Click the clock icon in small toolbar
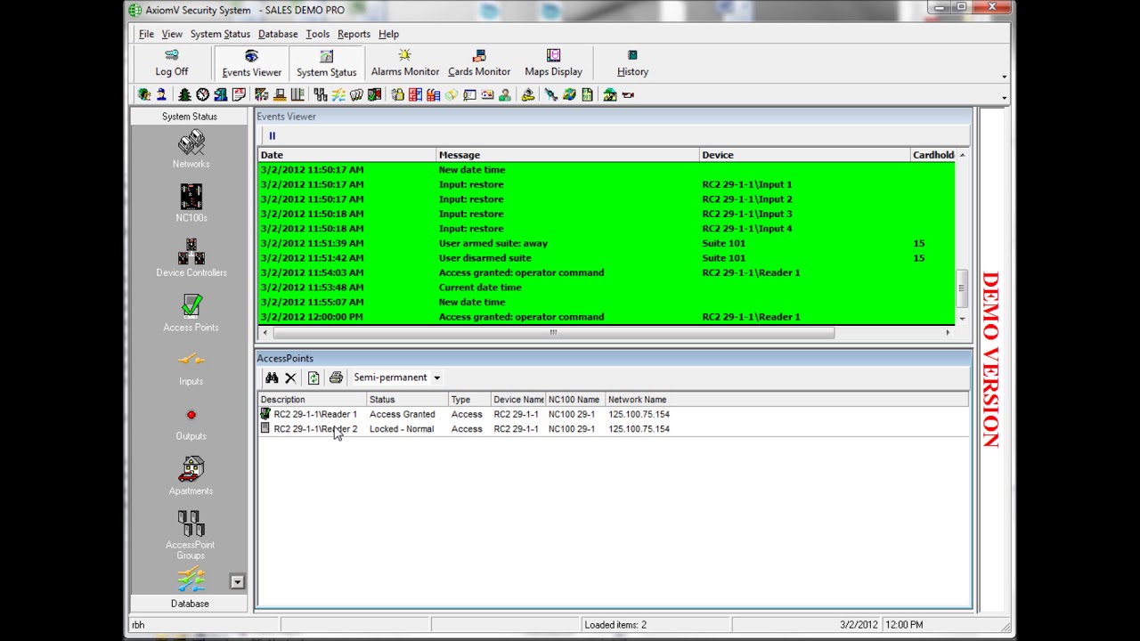Viewport: 1140px width, 641px height. click(x=203, y=94)
